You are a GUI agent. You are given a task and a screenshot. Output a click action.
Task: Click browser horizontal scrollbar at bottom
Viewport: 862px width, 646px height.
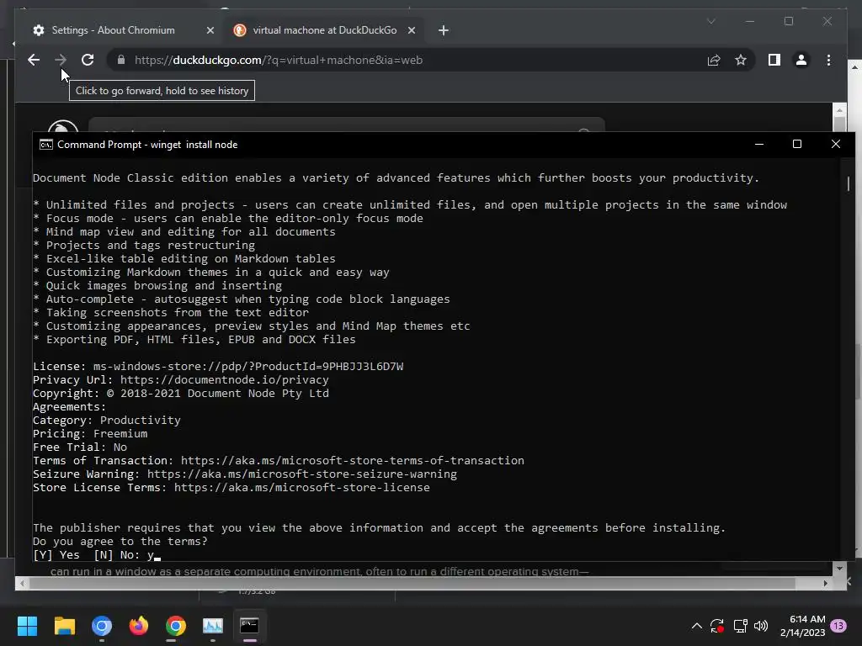tap(412, 584)
